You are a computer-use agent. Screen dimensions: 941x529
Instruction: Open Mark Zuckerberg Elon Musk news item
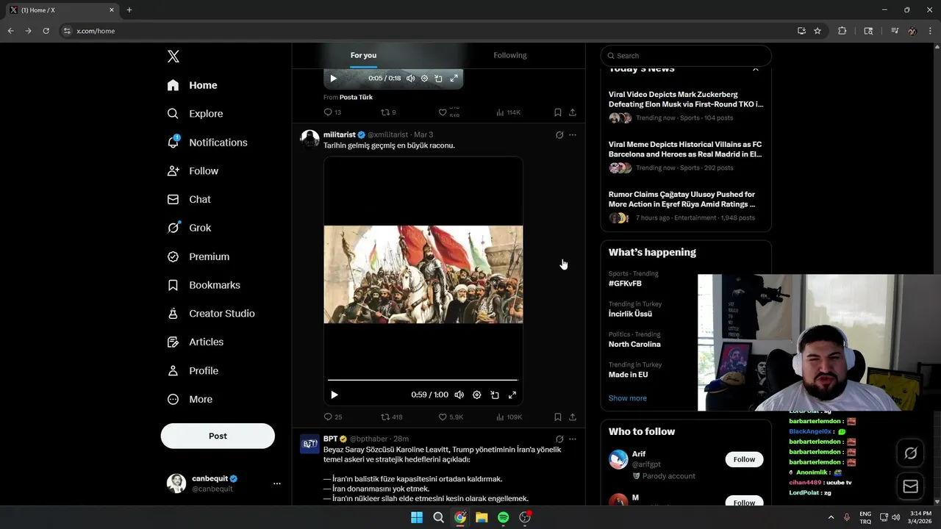[x=686, y=107]
